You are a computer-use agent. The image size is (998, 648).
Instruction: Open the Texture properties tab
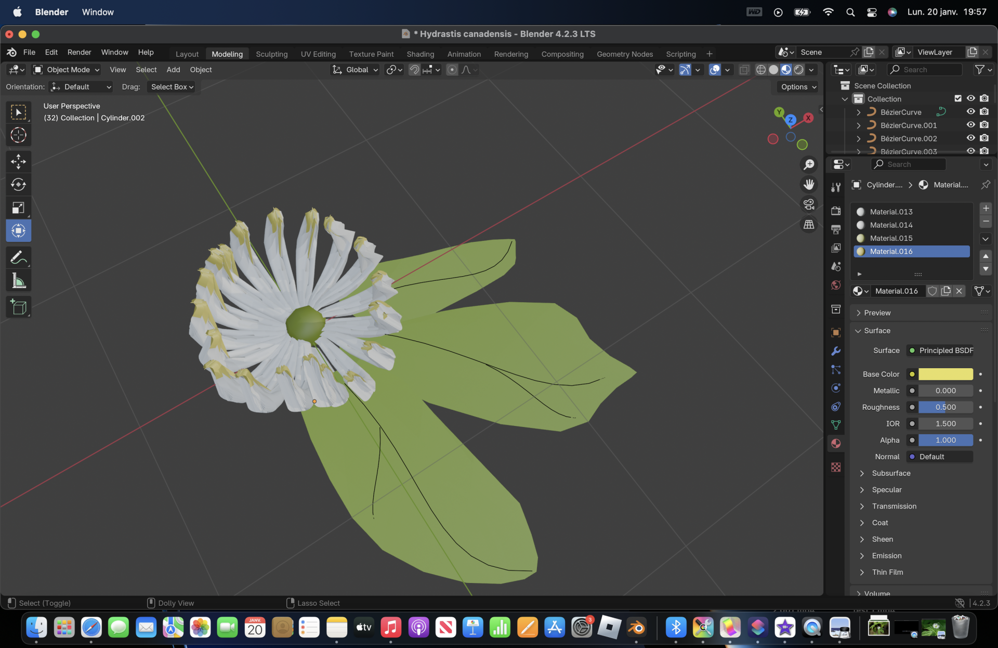[x=836, y=467]
